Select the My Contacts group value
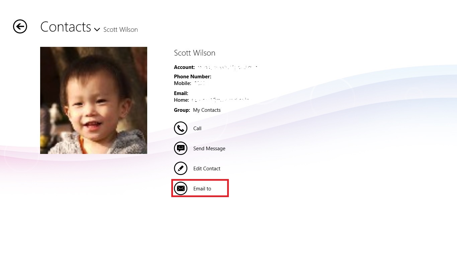 [x=207, y=110]
